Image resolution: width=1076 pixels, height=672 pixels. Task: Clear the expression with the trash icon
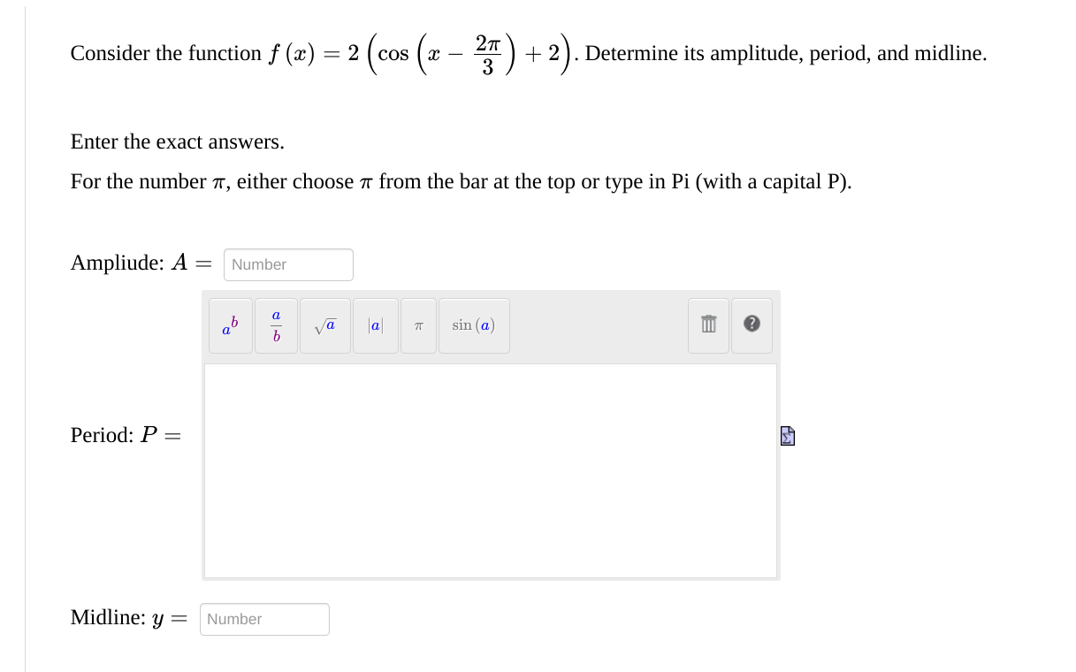point(707,325)
